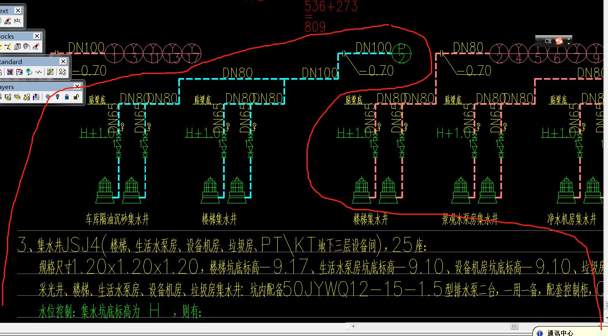The height and width of the screenshot is (336, 608).
Task: Click the layer match objects icon
Action: pyautogui.click(x=27, y=97)
